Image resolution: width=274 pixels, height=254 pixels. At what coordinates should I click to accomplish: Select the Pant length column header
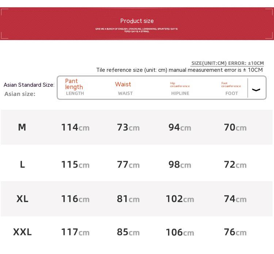coord(74,84)
